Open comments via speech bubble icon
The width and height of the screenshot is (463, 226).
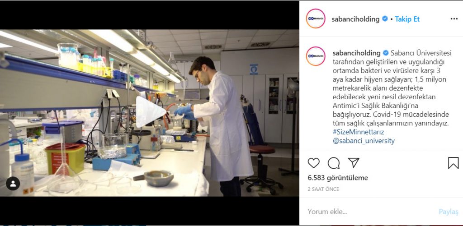tap(333, 163)
